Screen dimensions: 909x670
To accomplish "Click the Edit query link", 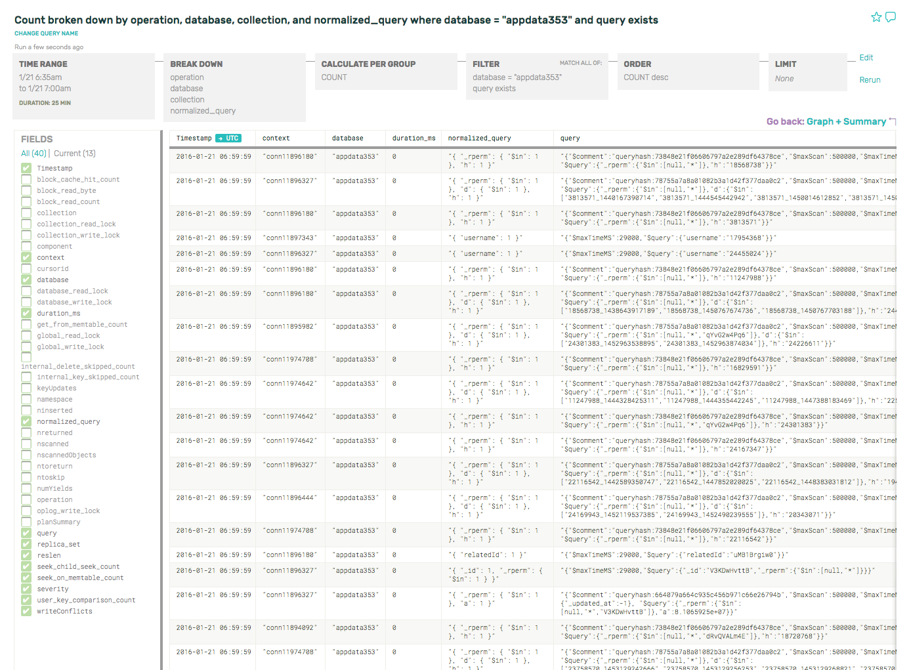I will (x=866, y=58).
